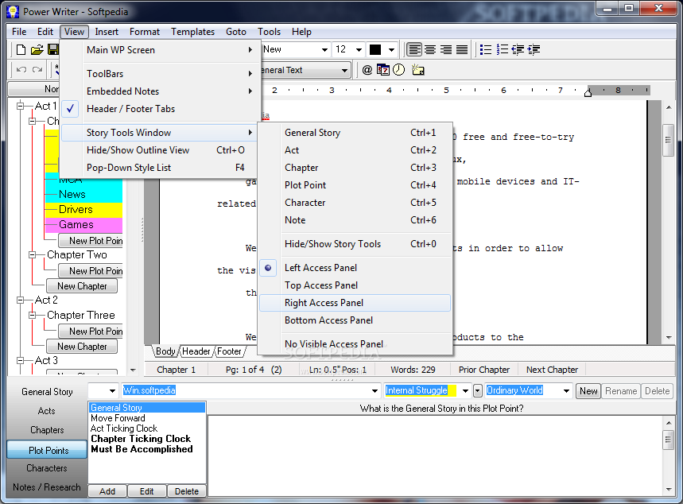The height and width of the screenshot is (504, 683).
Task: Click the @ symbol toolbar icon
Action: click(x=367, y=70)
